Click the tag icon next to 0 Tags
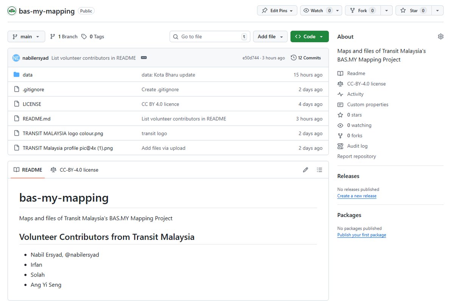454x301 pixels. coord(84,37)
